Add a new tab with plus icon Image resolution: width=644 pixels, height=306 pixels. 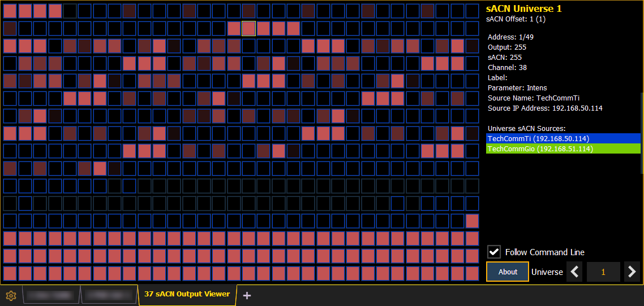(247, 295)
